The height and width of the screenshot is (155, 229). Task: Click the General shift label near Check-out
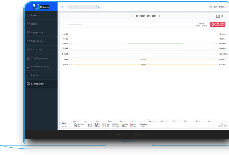tap(201, 25)
